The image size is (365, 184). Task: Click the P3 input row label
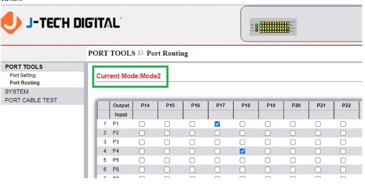click(x=116, y=142)
